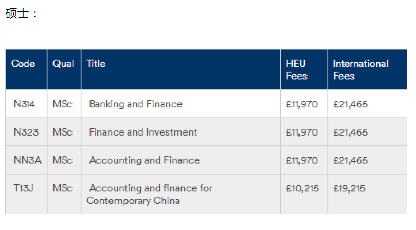The width and height of the screenshot is (416, 230).
Task: Open Accounting and finance for Contemporary China
Action: [x=149, y=194]
